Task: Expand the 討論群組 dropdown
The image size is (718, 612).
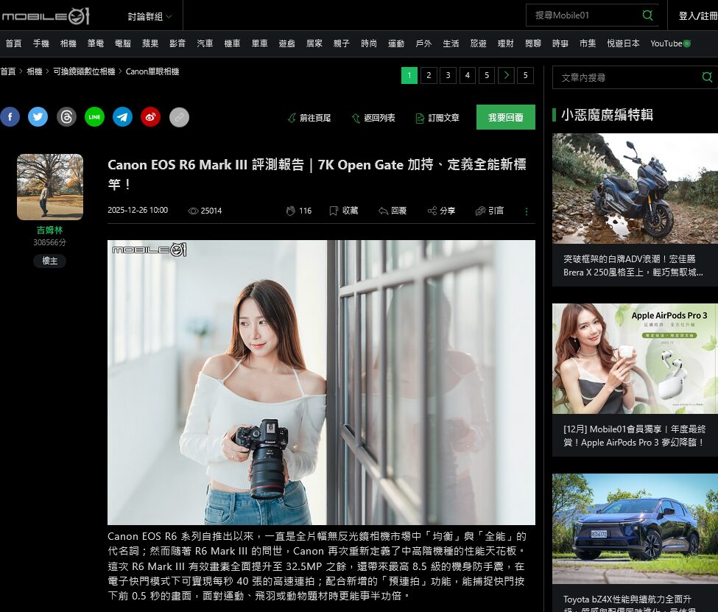Action: [150, 16]
